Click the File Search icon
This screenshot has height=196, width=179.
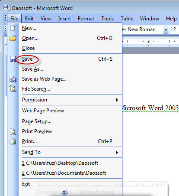13,89
